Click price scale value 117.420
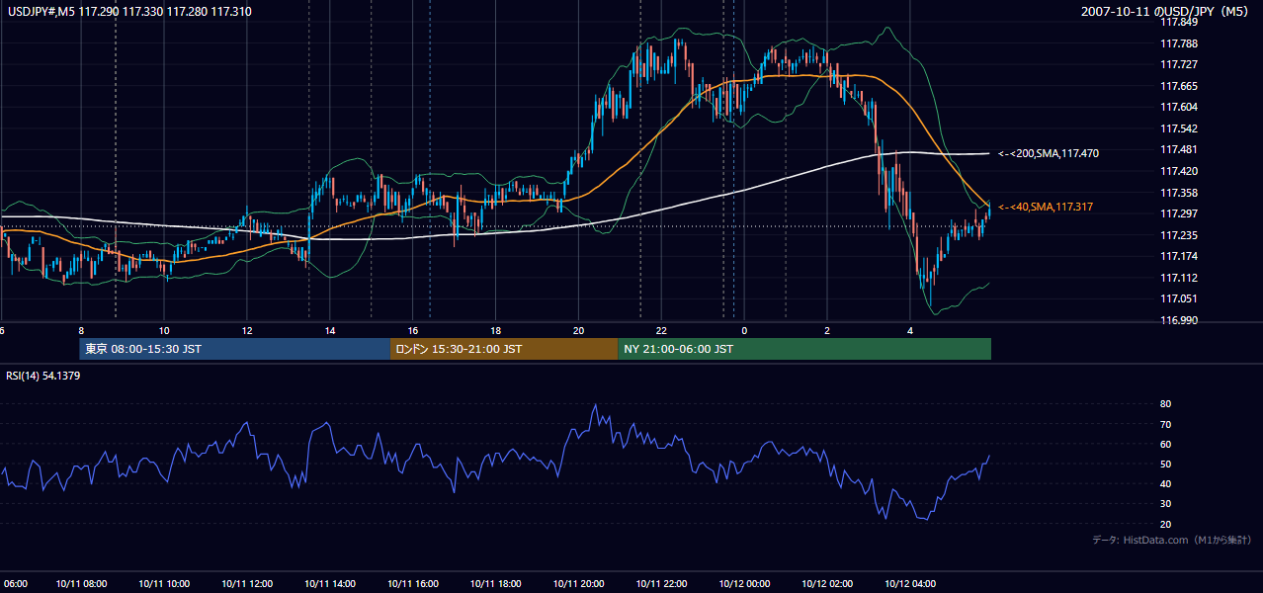This screenshot has height=593, width=1263. pos(1177,171)
